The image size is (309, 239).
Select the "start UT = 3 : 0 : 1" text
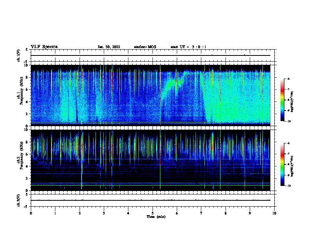coord(188,47)
